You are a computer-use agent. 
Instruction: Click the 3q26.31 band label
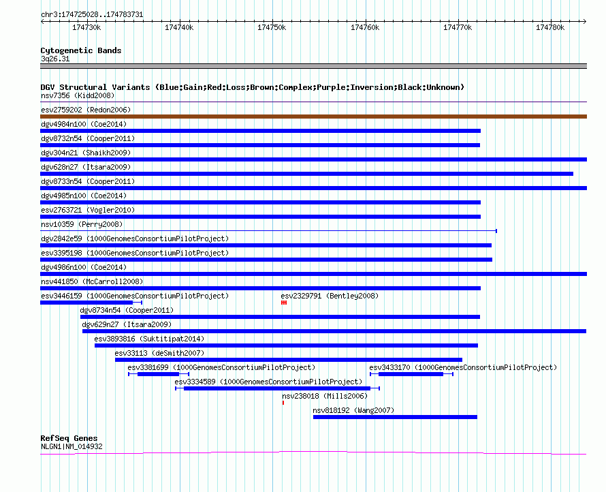pyautogui.click(x=55, y=59)
